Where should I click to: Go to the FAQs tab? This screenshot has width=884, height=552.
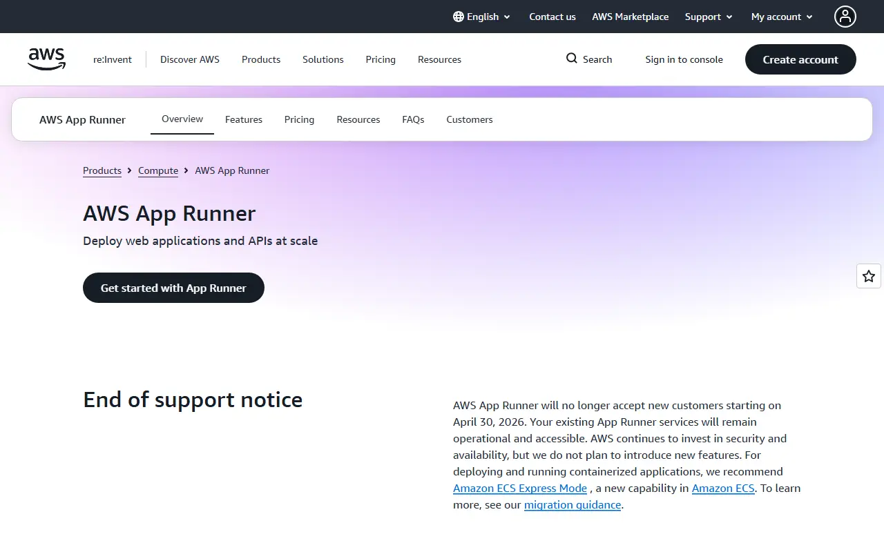413,119
